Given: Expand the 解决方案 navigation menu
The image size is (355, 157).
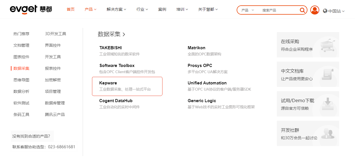Looking at the screenshot, I should tap(116, 9).
